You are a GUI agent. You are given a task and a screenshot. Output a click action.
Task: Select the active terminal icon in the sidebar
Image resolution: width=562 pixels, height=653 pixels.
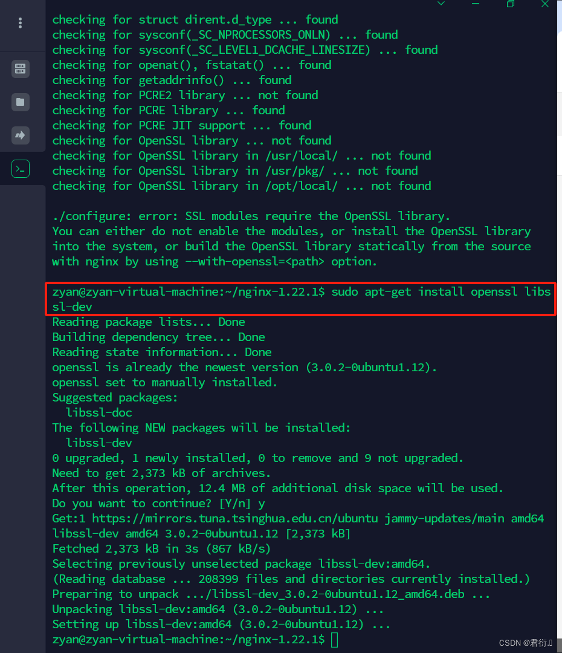pyautogui.click(x=21, y=169)
